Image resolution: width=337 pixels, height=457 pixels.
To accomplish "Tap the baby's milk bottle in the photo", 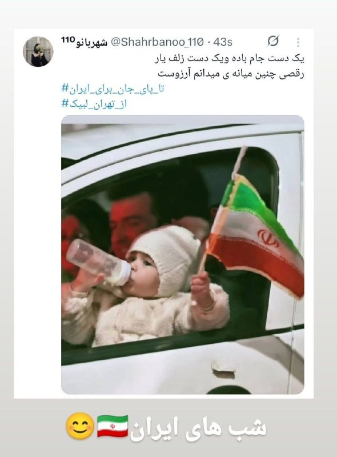I will pyautogui.click(x=98, y=263).
